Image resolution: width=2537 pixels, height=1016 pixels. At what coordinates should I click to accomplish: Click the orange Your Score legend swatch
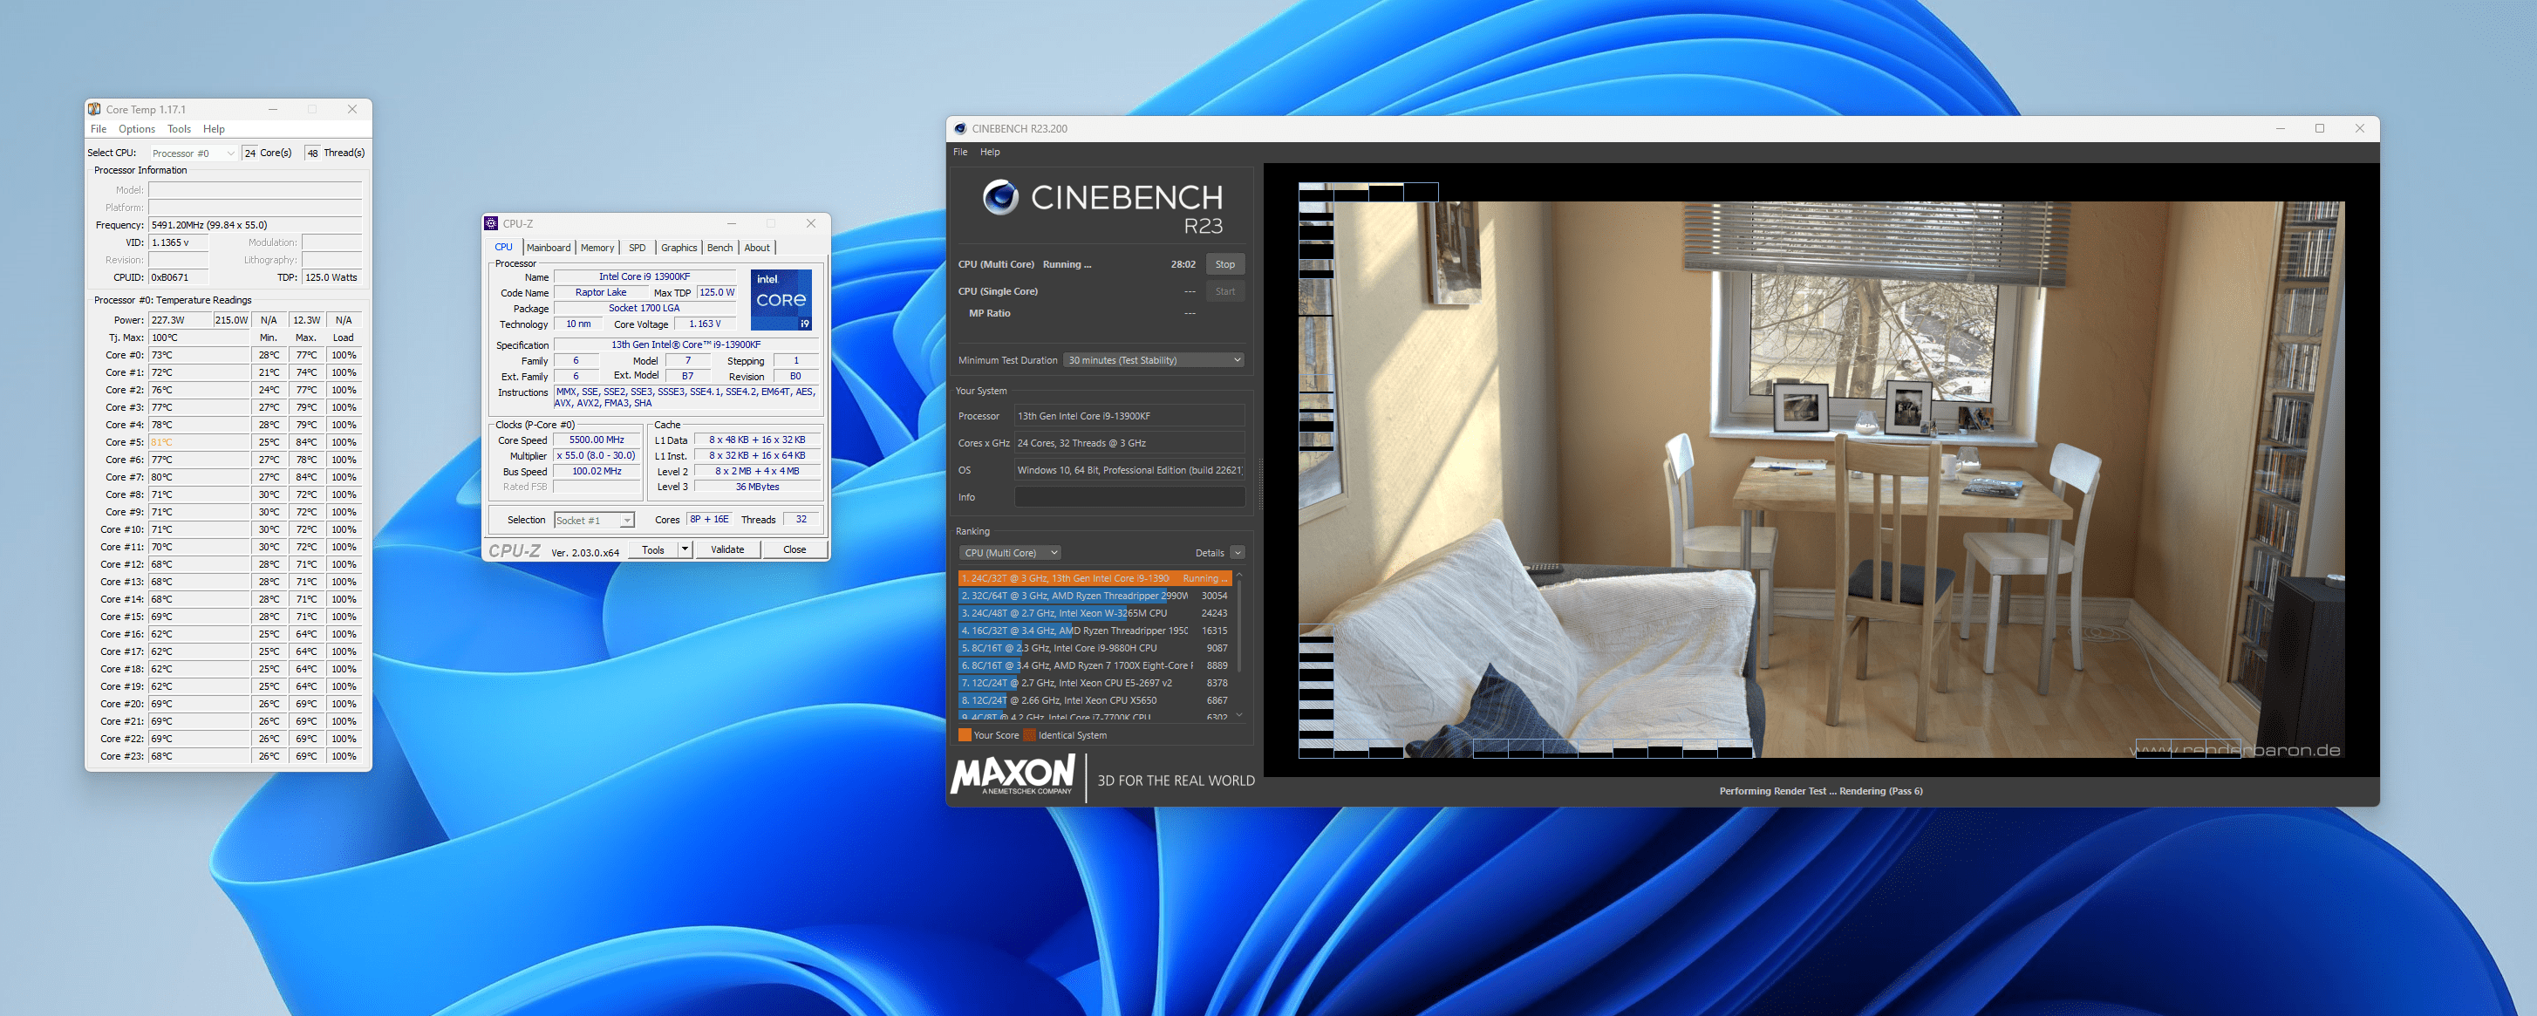tap(965, 735)
